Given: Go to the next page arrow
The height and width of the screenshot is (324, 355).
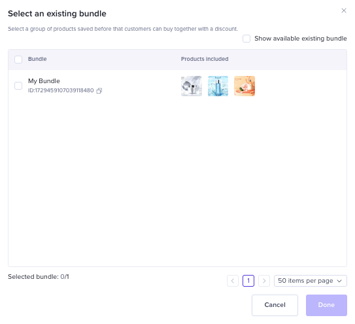Looking at the screenshot, I should coord(264,281).
